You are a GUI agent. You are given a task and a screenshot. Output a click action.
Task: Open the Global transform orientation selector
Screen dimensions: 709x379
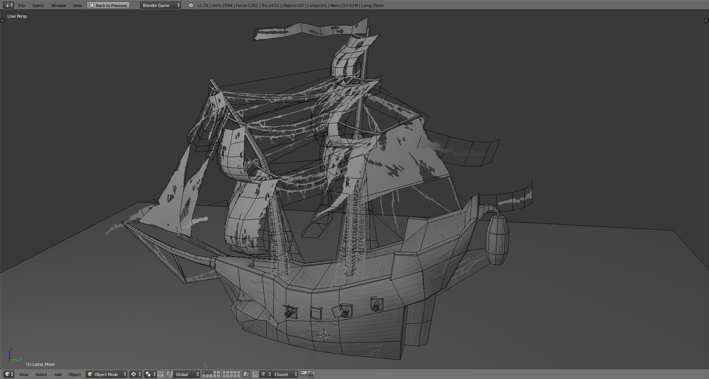click(x=184, y=374)
